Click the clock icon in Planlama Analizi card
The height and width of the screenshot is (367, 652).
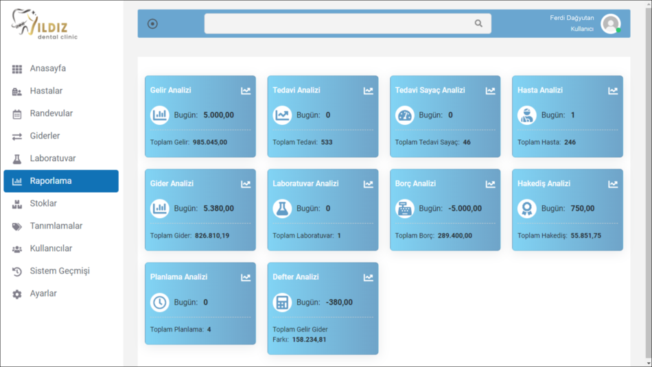[x=160, y=302]
